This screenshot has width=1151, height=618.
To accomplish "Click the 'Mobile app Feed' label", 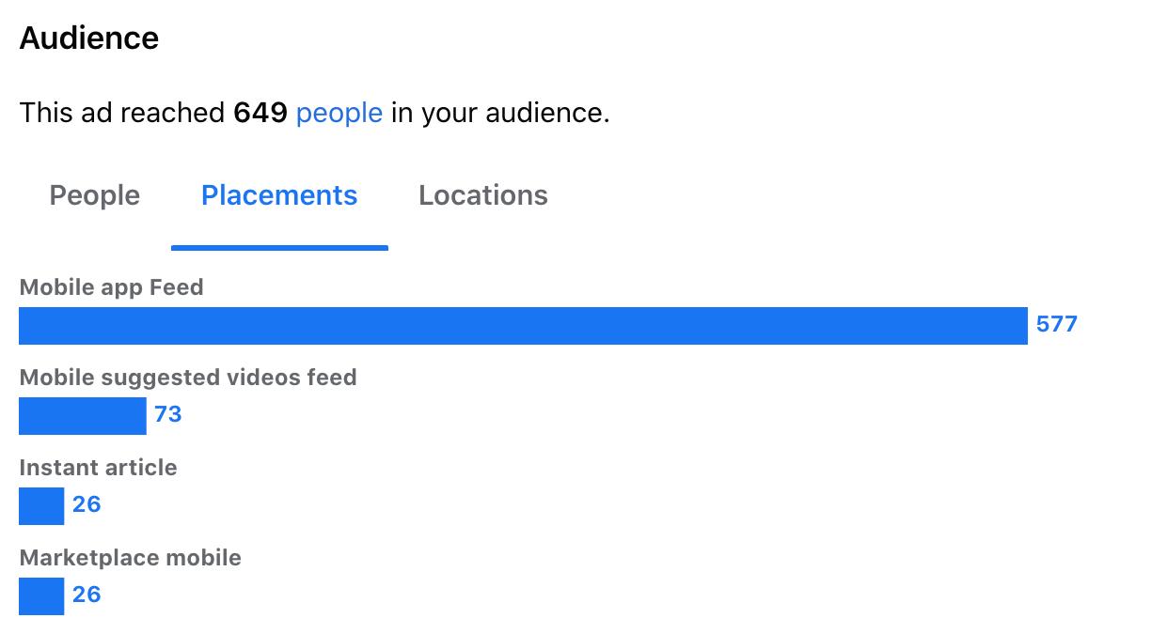I will pos(111,287).
